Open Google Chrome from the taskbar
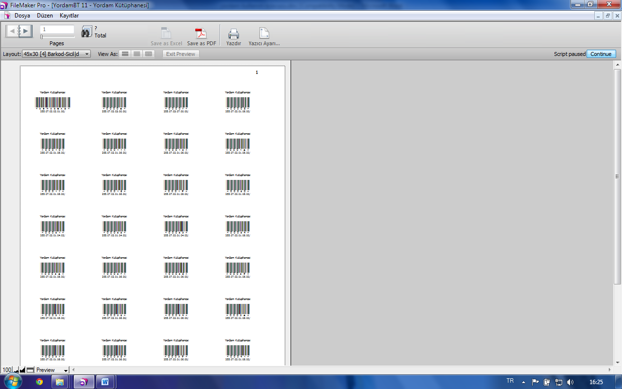 pyautogui.click(x=39, y=382)
